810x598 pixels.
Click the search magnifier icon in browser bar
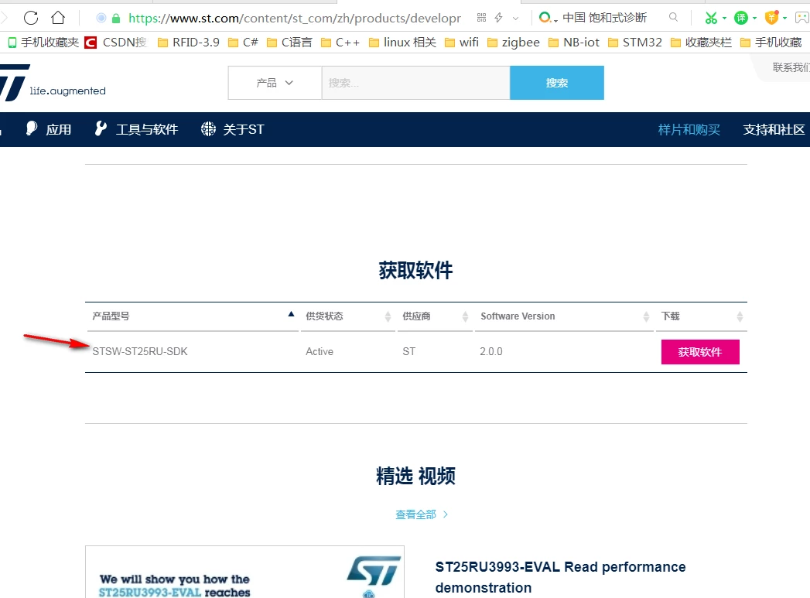pyautogui.click(x=673, y=18)
